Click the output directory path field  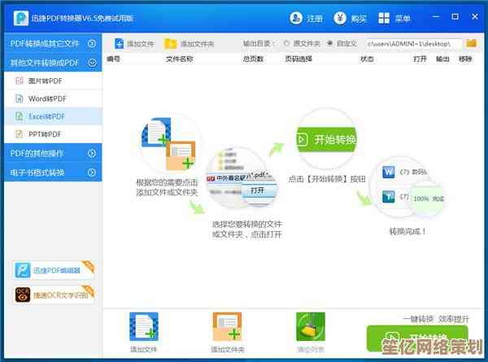tap(413, 43)
